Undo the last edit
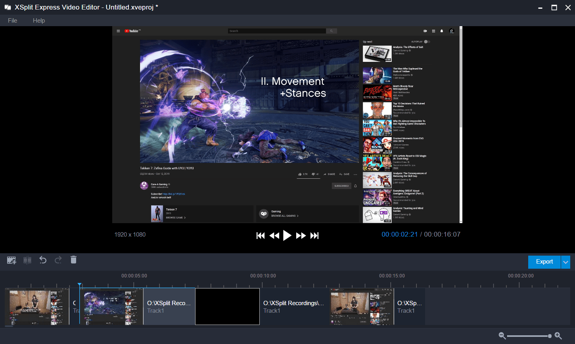 click(x=43, y=260)
